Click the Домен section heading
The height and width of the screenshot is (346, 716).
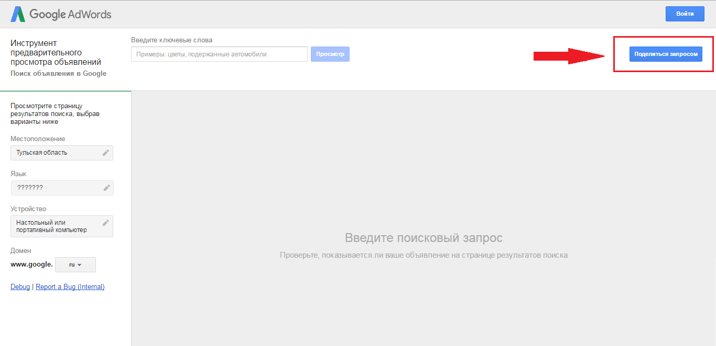point(20,250)
